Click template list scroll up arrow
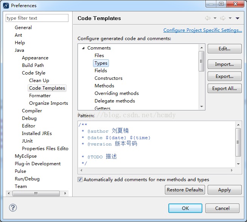Image resolution: width=247 pixels, height=222 pixels. [x=202, y=48]
